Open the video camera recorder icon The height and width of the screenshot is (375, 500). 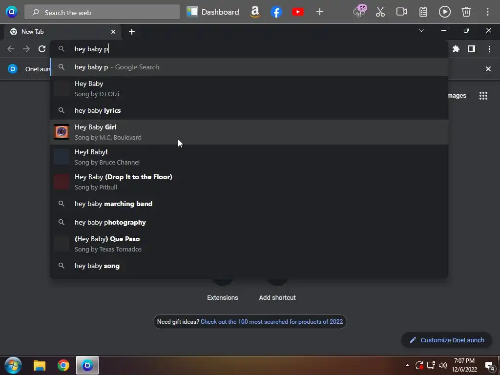tap(401, 12)
